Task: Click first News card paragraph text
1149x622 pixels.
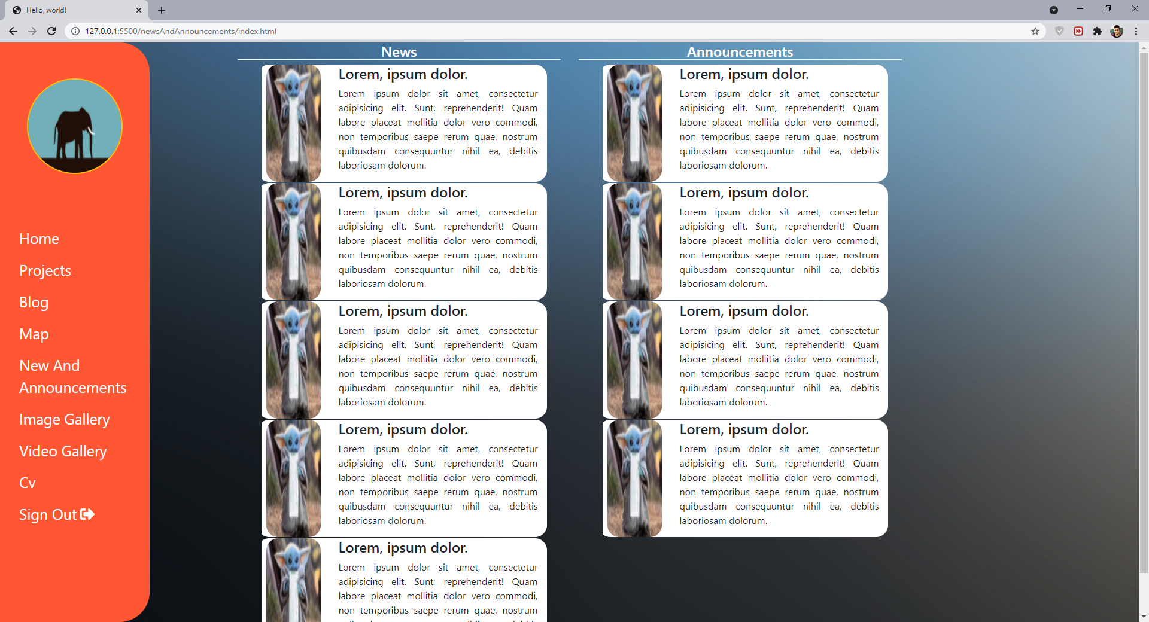Action: point(438,130)
